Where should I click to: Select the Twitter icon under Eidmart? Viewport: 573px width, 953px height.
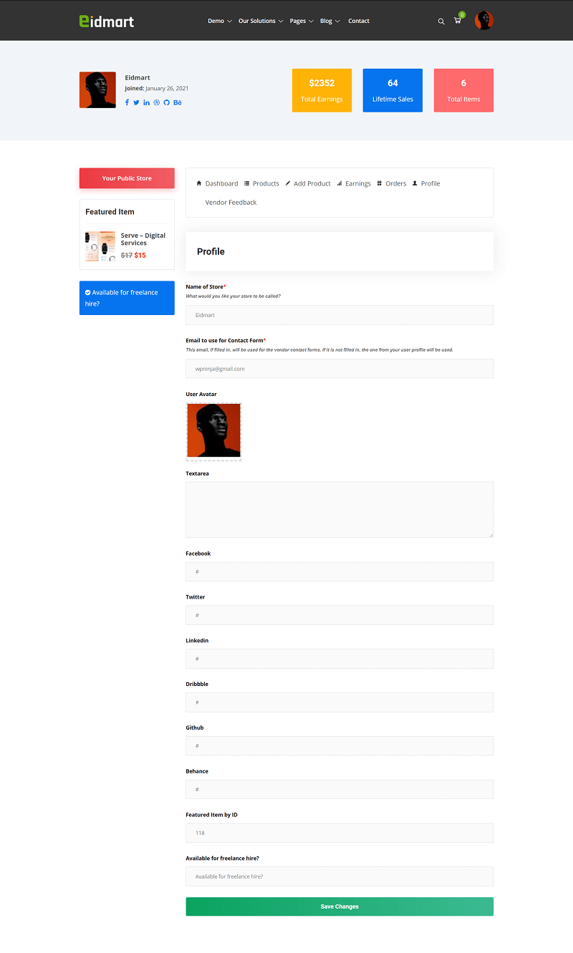pos(136,102)
